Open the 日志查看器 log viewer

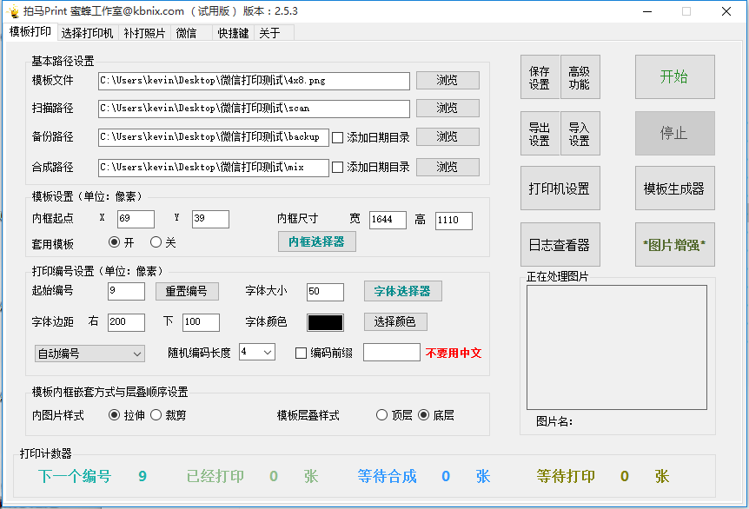pyautogui.click(x=560, y=244)
